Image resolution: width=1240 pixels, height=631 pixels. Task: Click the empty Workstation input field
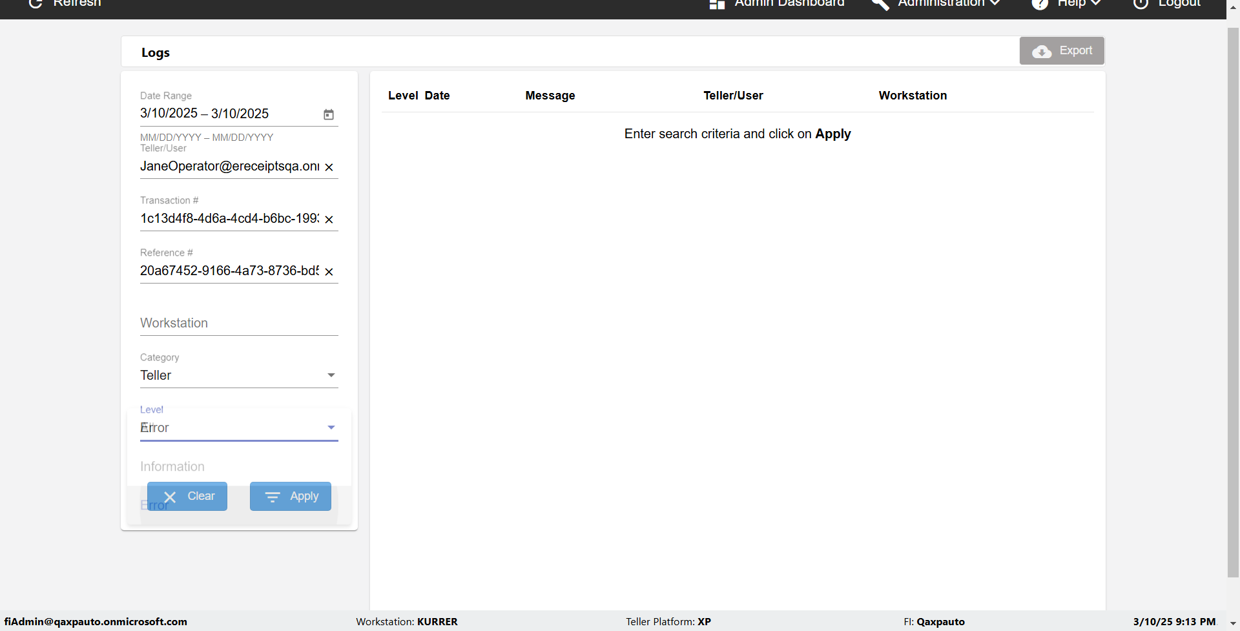[x=239, y=323]
